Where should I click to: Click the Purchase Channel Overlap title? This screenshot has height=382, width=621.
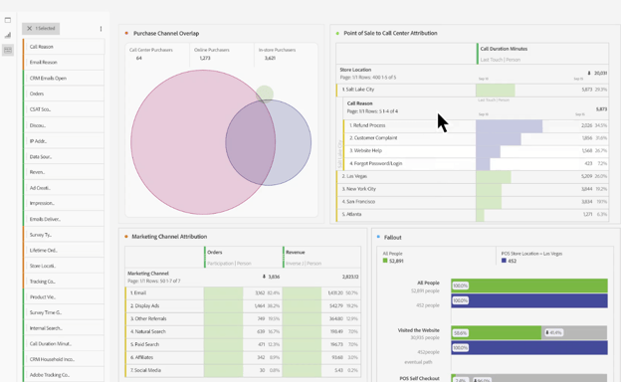166,33
